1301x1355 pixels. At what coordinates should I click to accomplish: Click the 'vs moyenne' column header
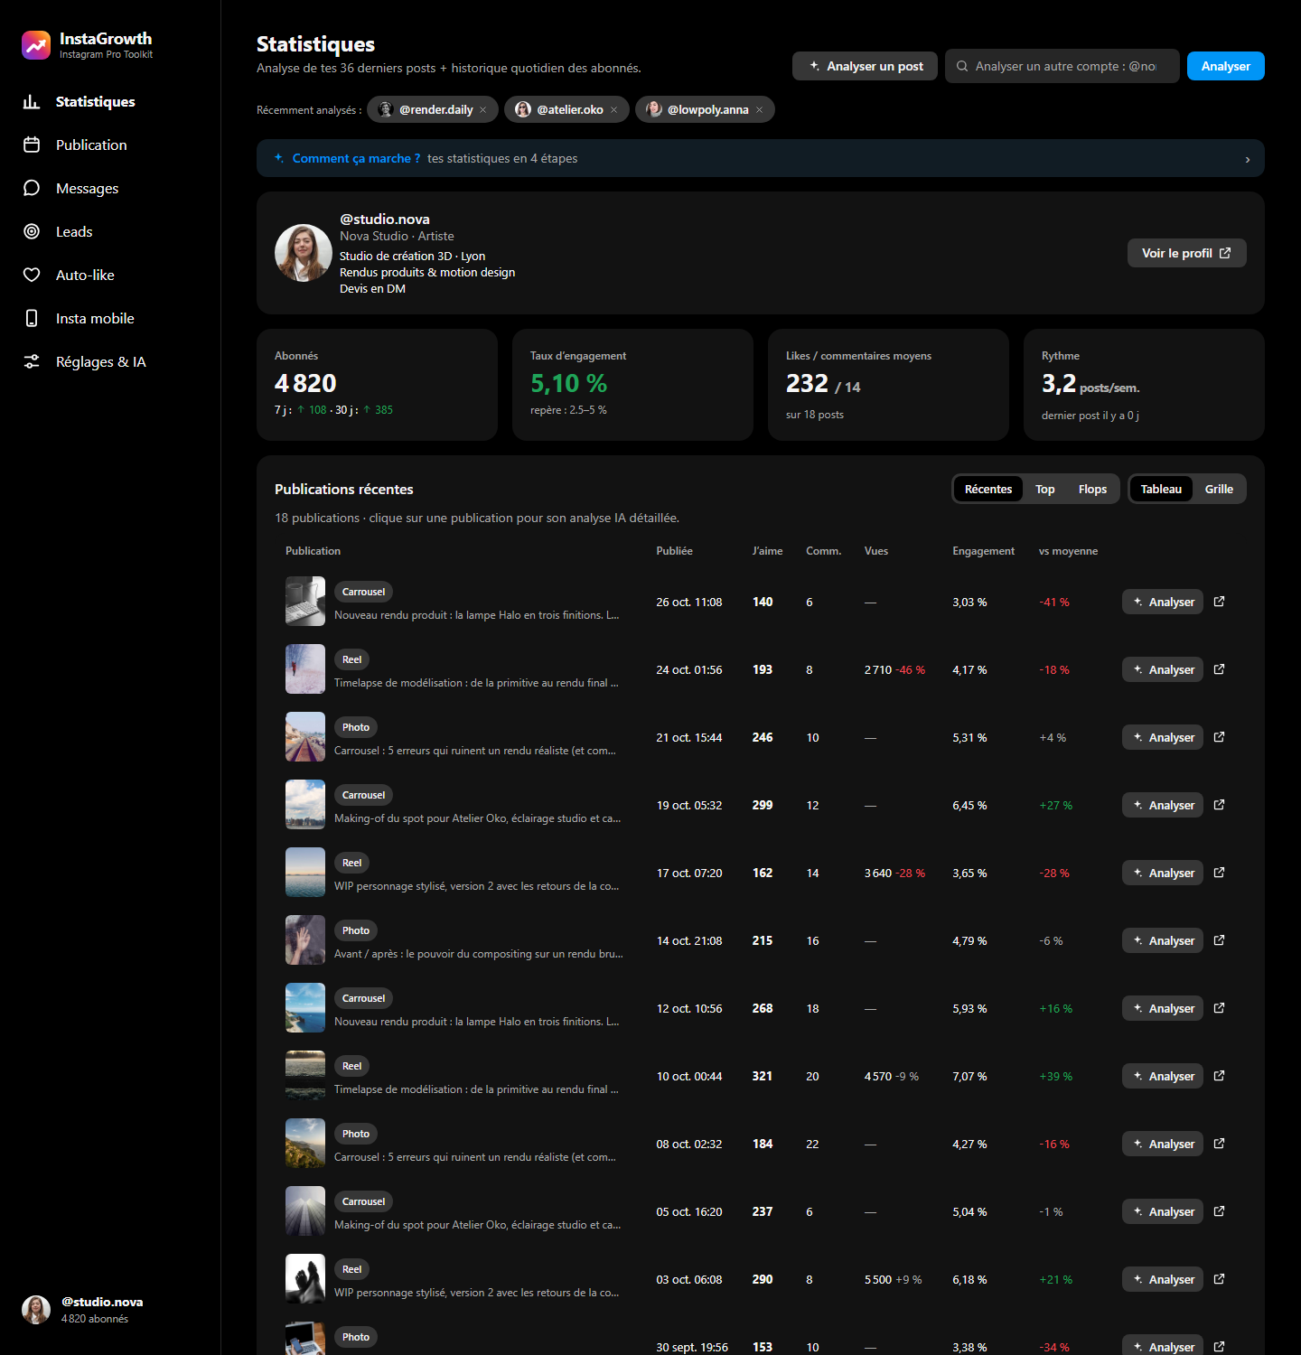[x=1068, y=551]
